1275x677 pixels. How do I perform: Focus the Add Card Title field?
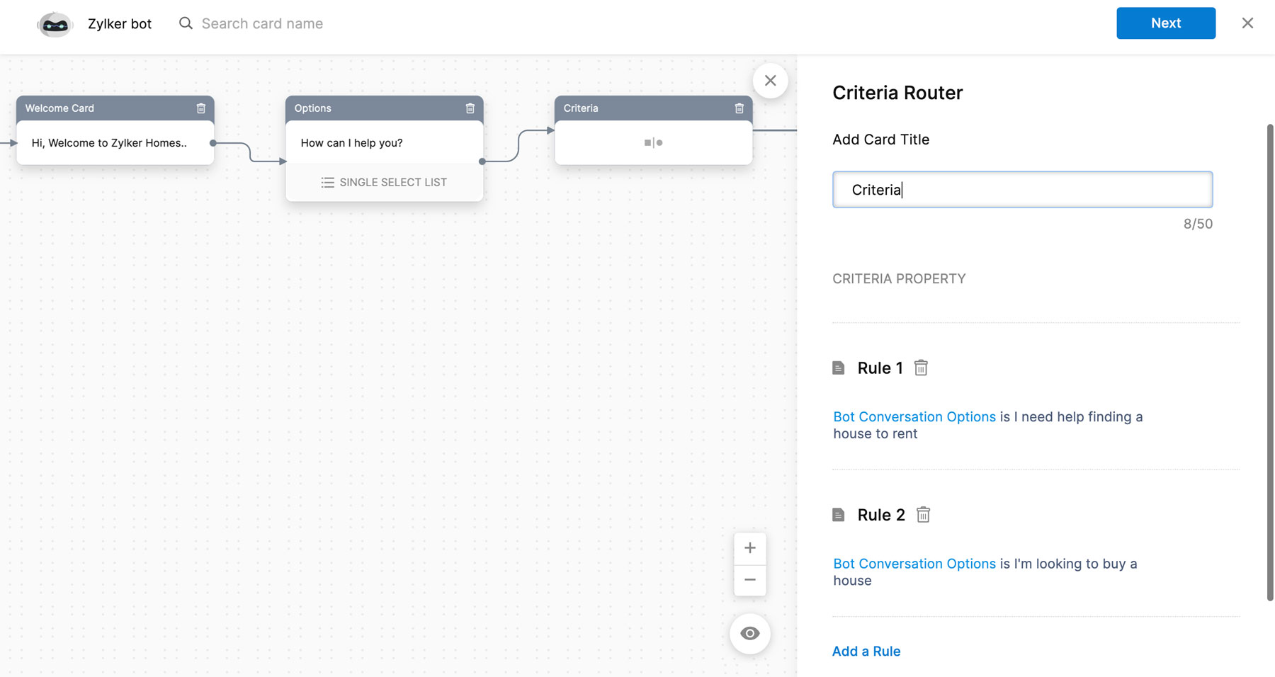point(1022,190)
